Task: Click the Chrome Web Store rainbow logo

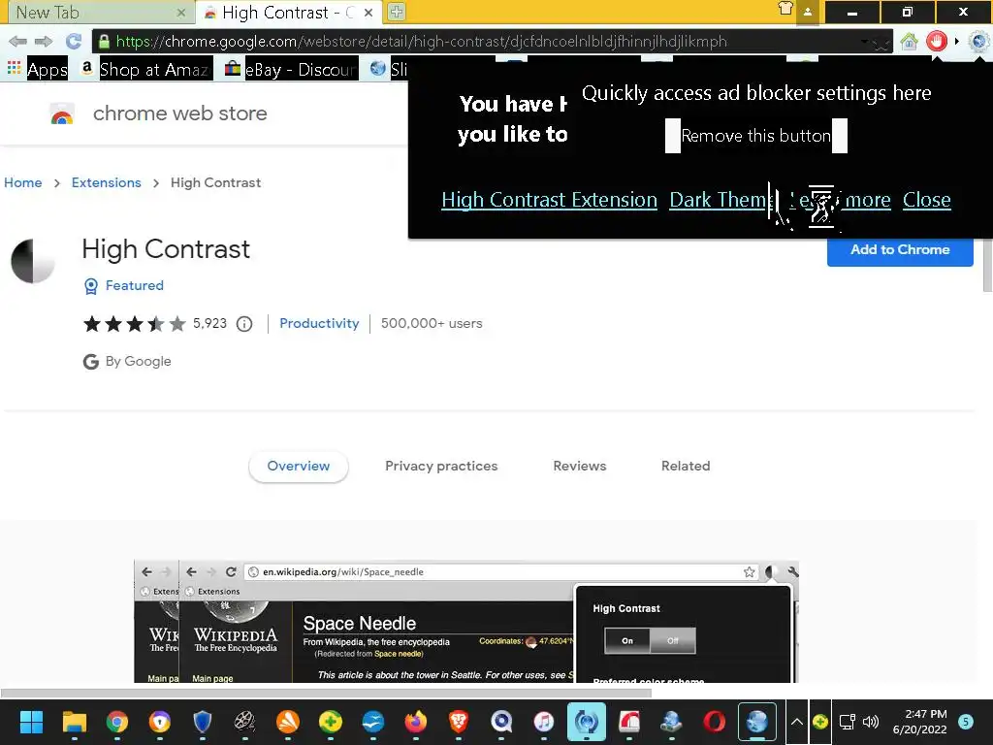Action: [62, 114]
